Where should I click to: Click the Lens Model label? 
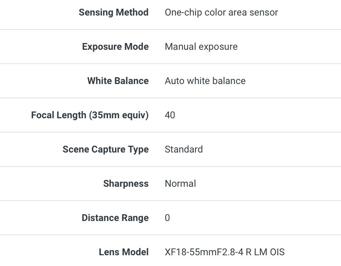coord(123,252)
